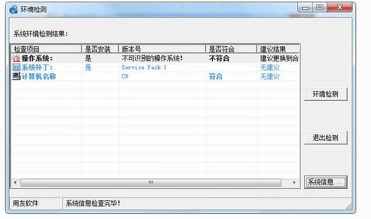Select the 系统补丁: row
The width and height of the screenshot is (371, 219).
[156, 67]
